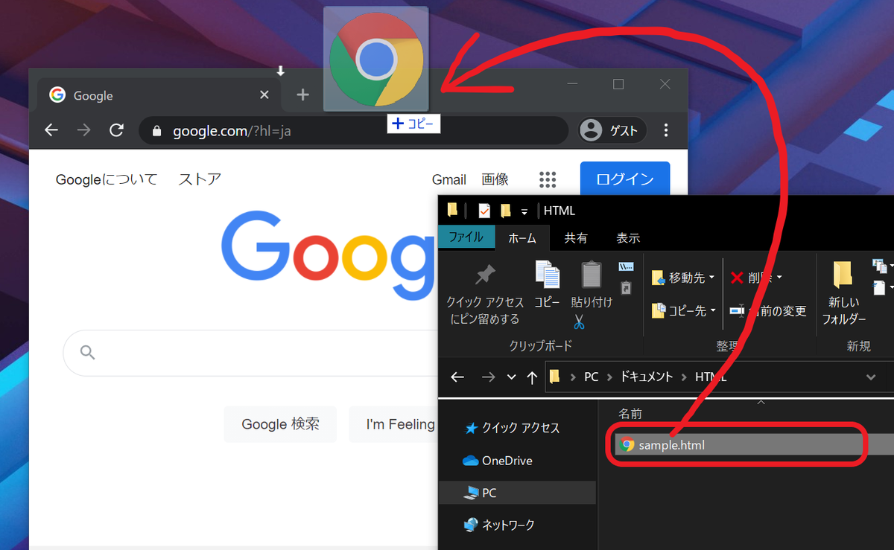Click the ログイン button on Google
This screenshot has height=550, width=894.
[625, 179]
